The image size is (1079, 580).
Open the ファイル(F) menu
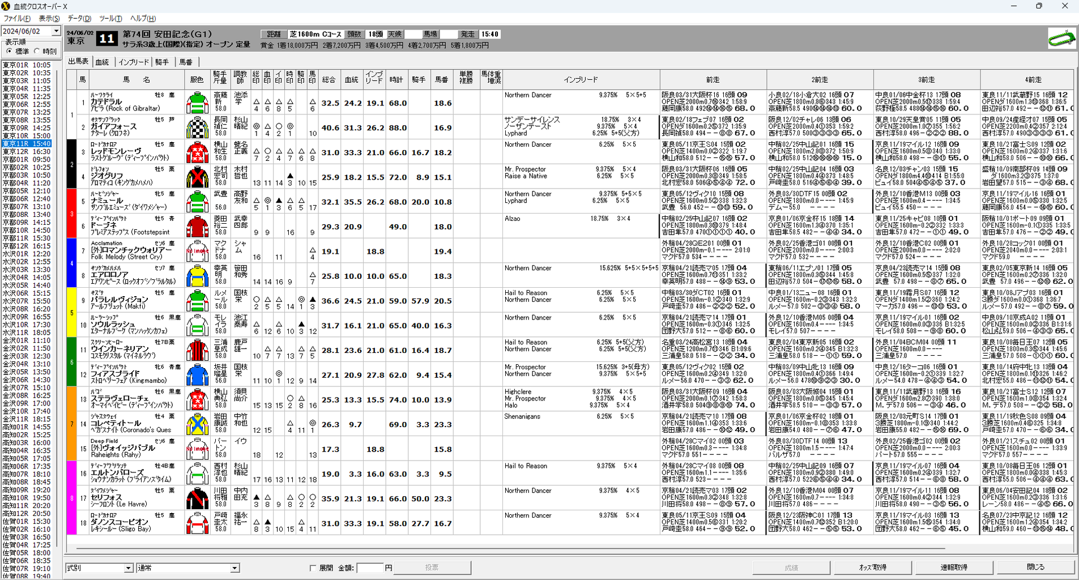click(17, 19)
